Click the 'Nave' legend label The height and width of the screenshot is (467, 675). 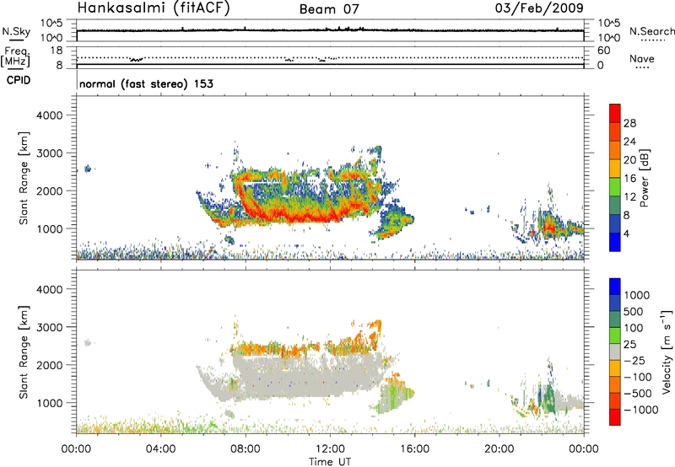point(641,58)
